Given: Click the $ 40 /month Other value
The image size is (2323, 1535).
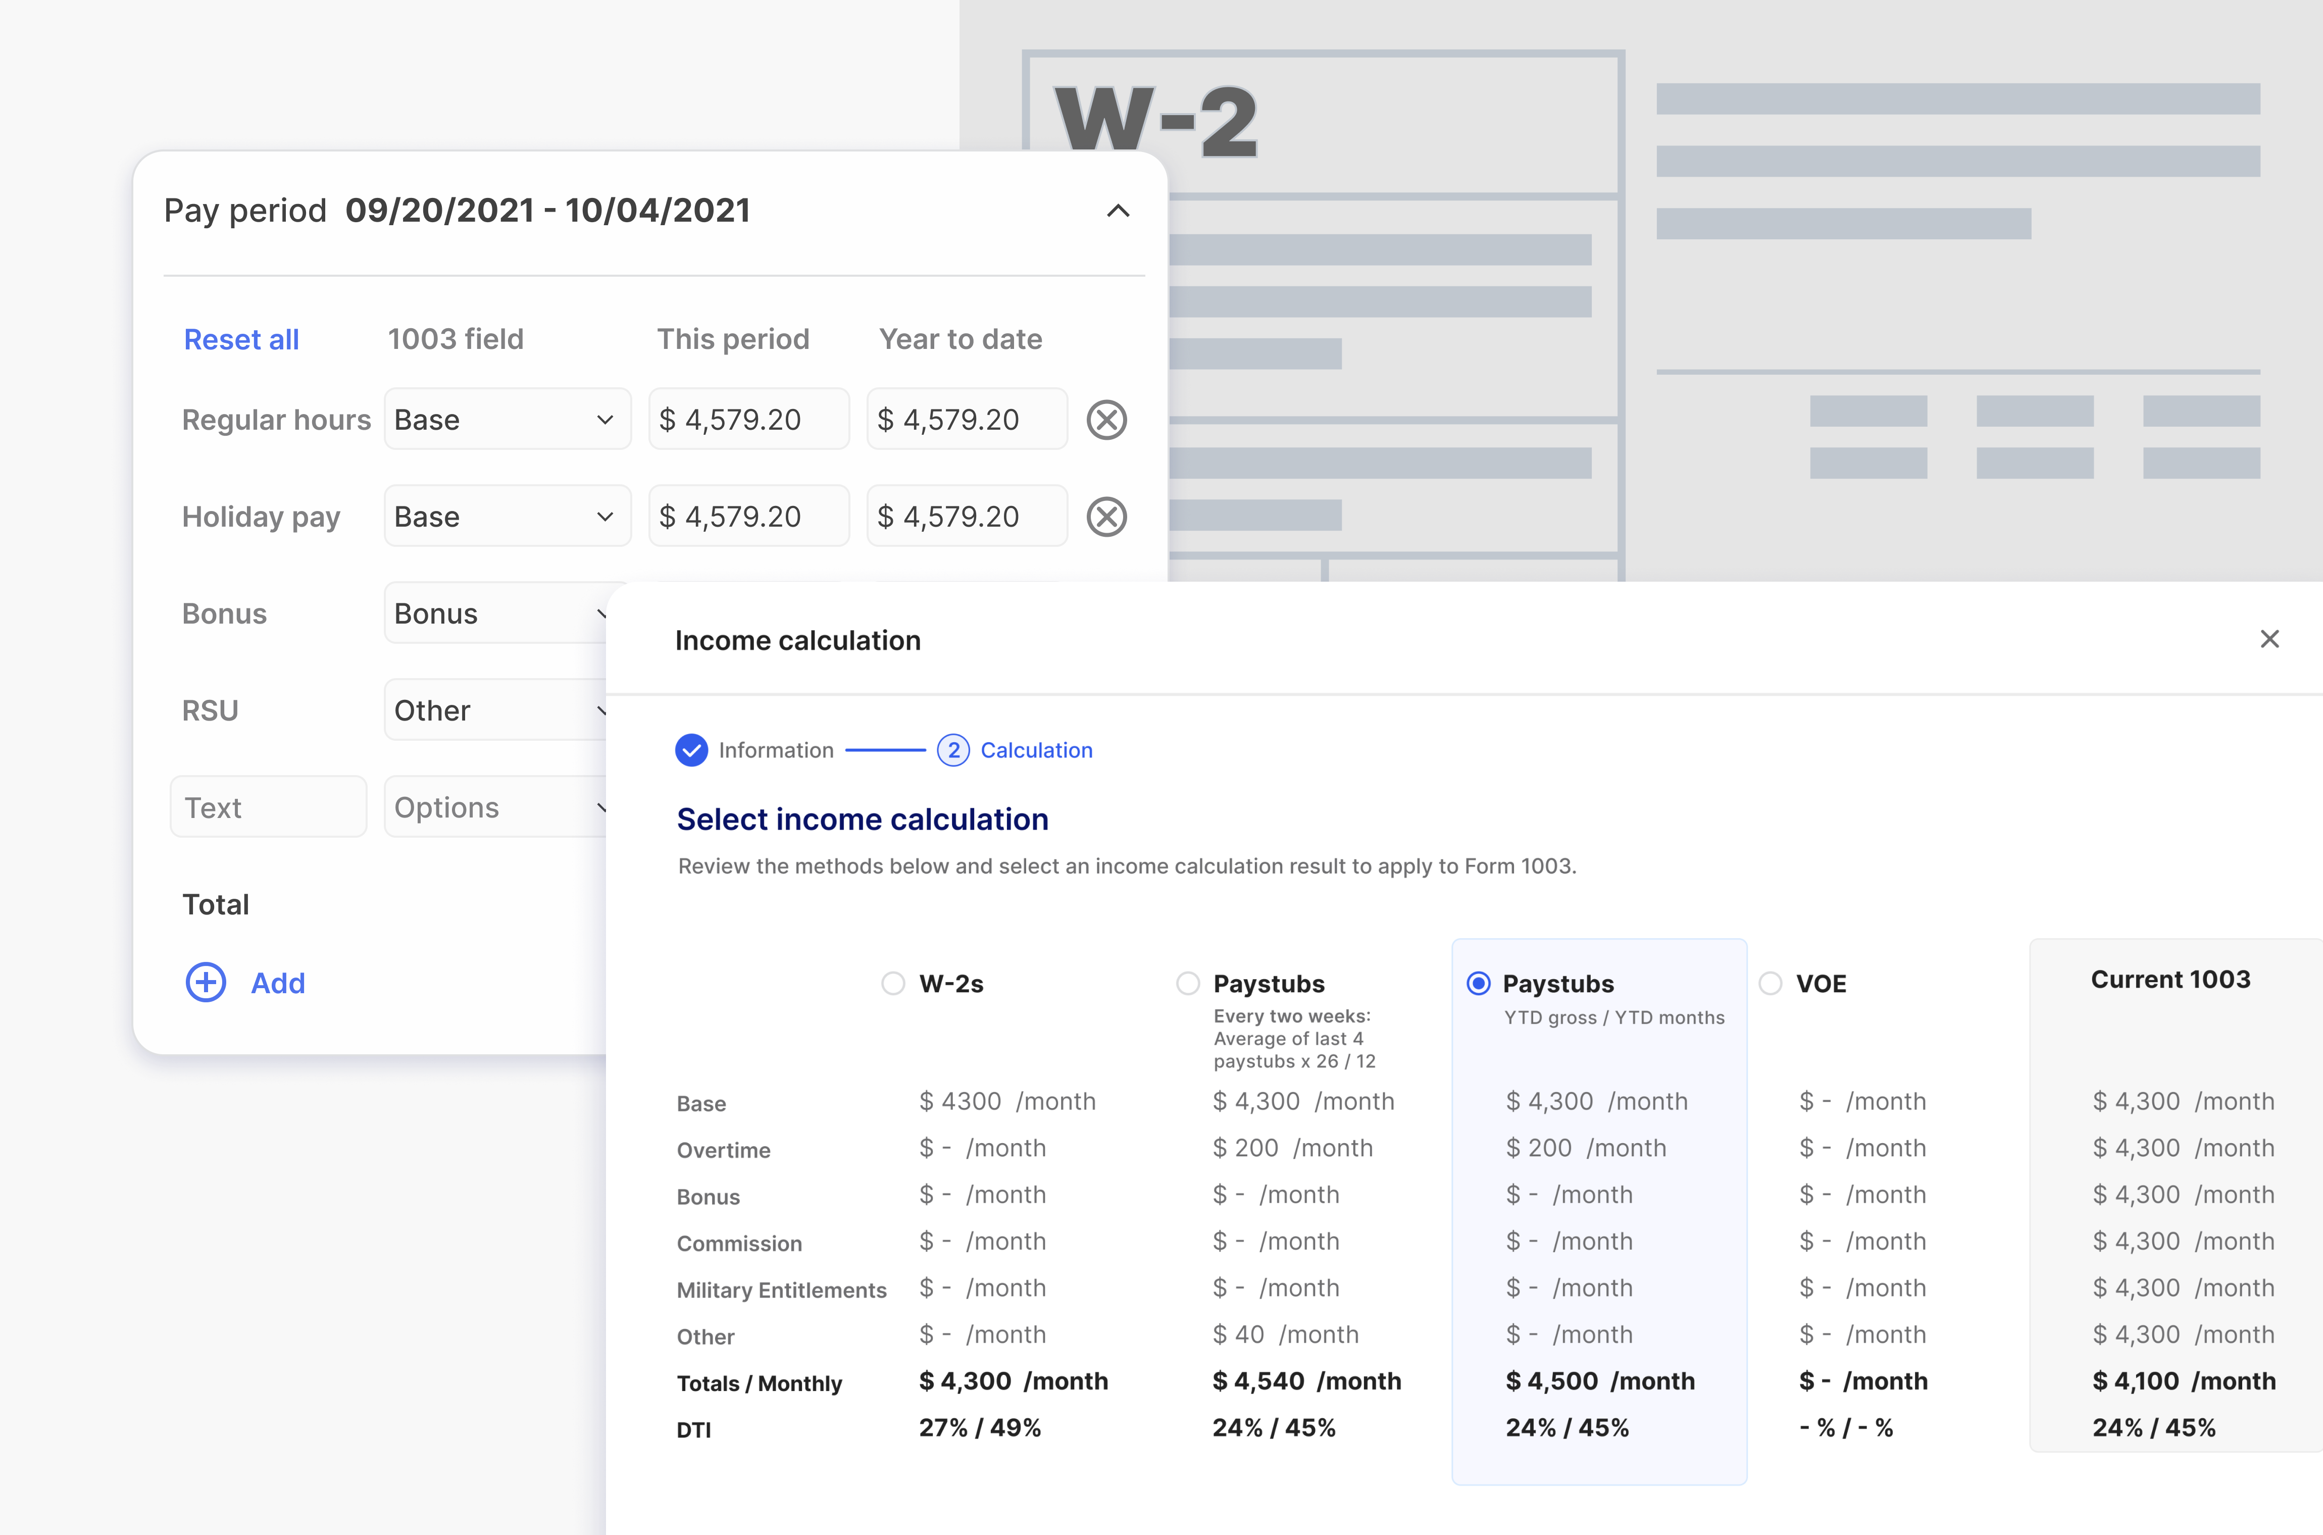Looking at the screenshot, I should [1285, 1335].
